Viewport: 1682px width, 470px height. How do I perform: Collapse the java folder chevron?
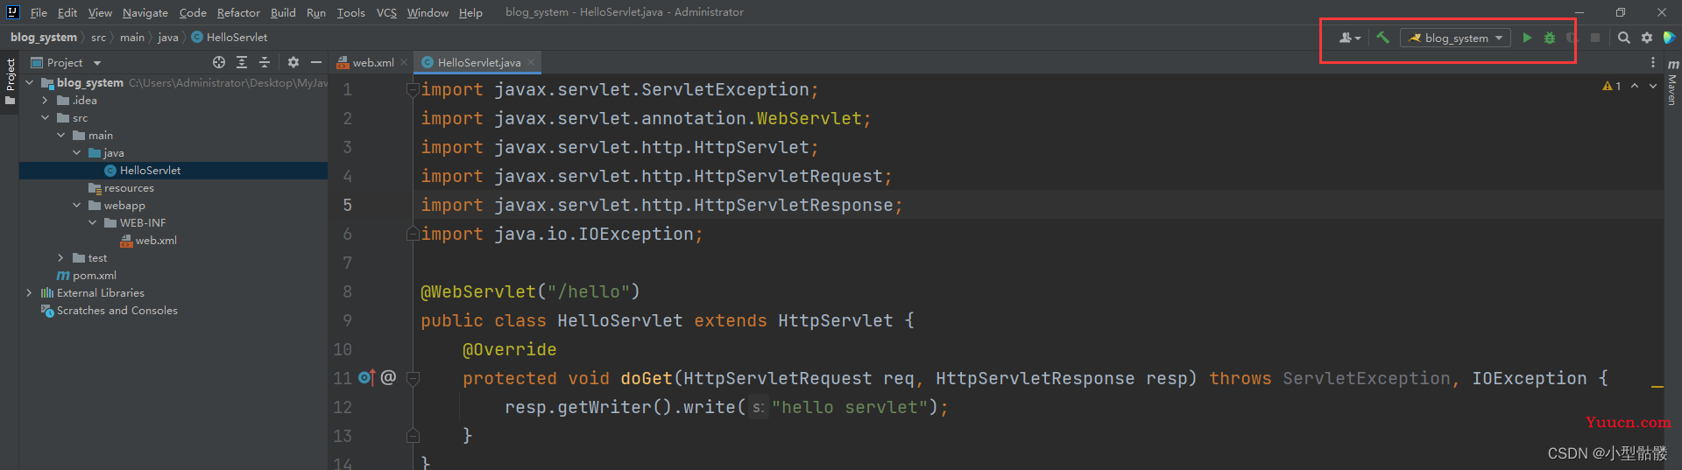point(76,152)
